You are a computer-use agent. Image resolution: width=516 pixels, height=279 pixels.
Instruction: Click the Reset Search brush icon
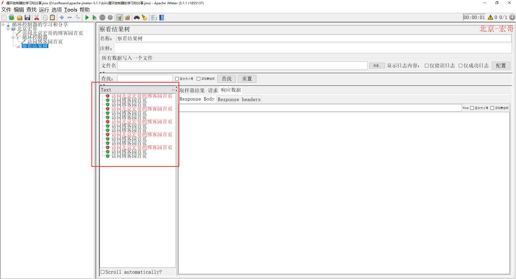tap(145, 18)
